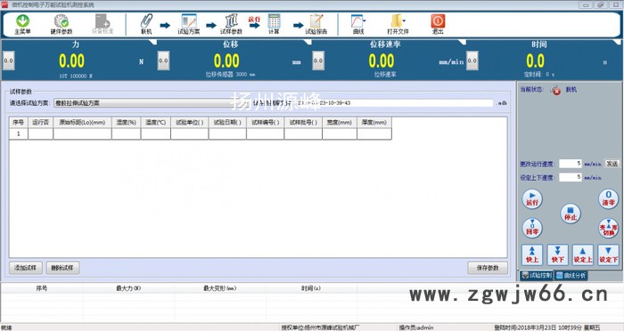
Task: Click 设定上 set-speed up button
Action: coord(583,254)
